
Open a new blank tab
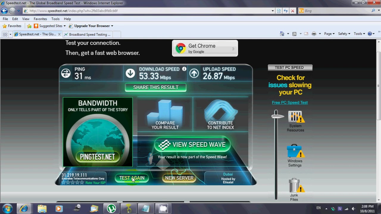click(x=117, y=34)
